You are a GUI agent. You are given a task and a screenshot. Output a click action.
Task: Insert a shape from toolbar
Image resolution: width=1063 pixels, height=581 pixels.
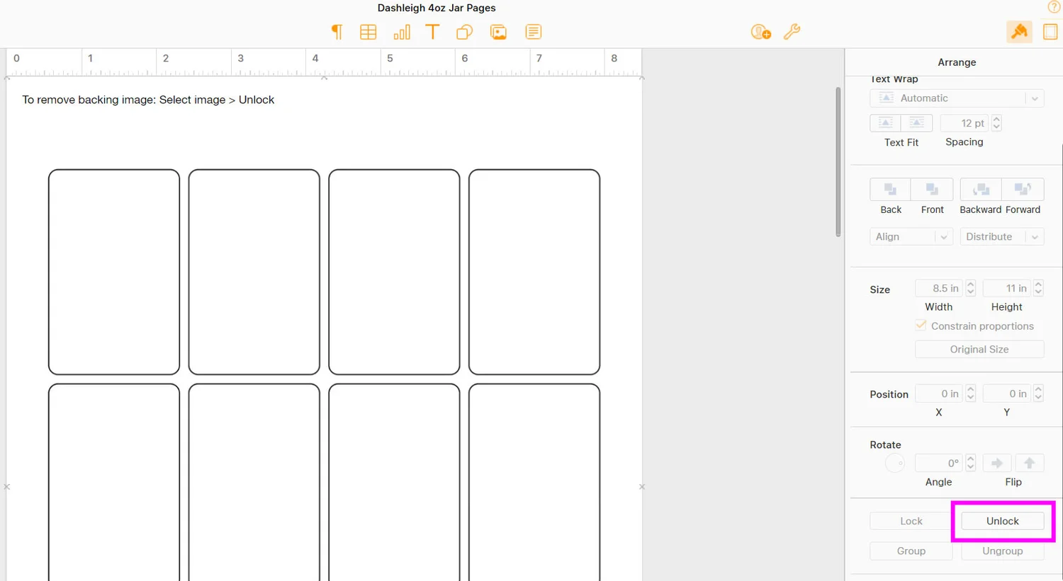464,32
